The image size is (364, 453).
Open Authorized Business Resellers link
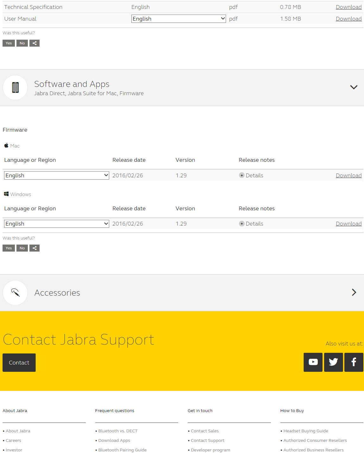pyautogui.click(x=314, y=450)
